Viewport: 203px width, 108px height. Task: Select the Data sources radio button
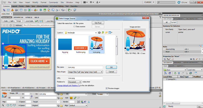click(x=74, y=27)
